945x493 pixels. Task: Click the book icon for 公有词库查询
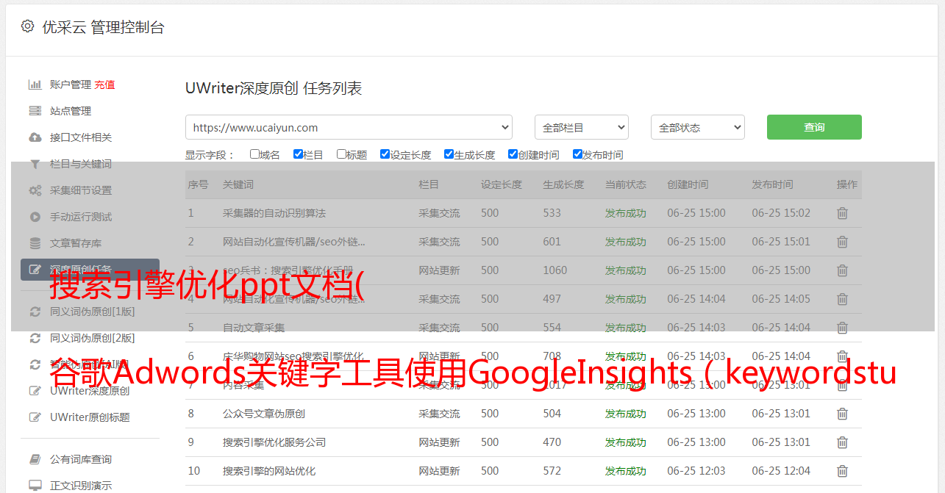click(35, 459)
